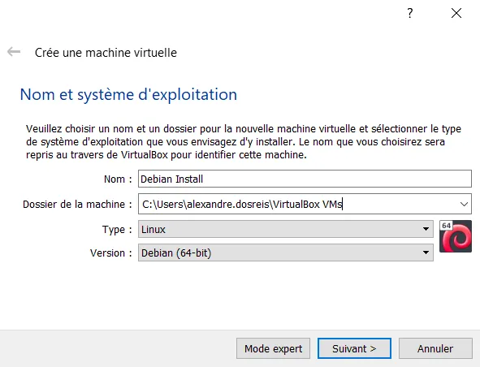Click the 'Version :' label

pos(111,253)
